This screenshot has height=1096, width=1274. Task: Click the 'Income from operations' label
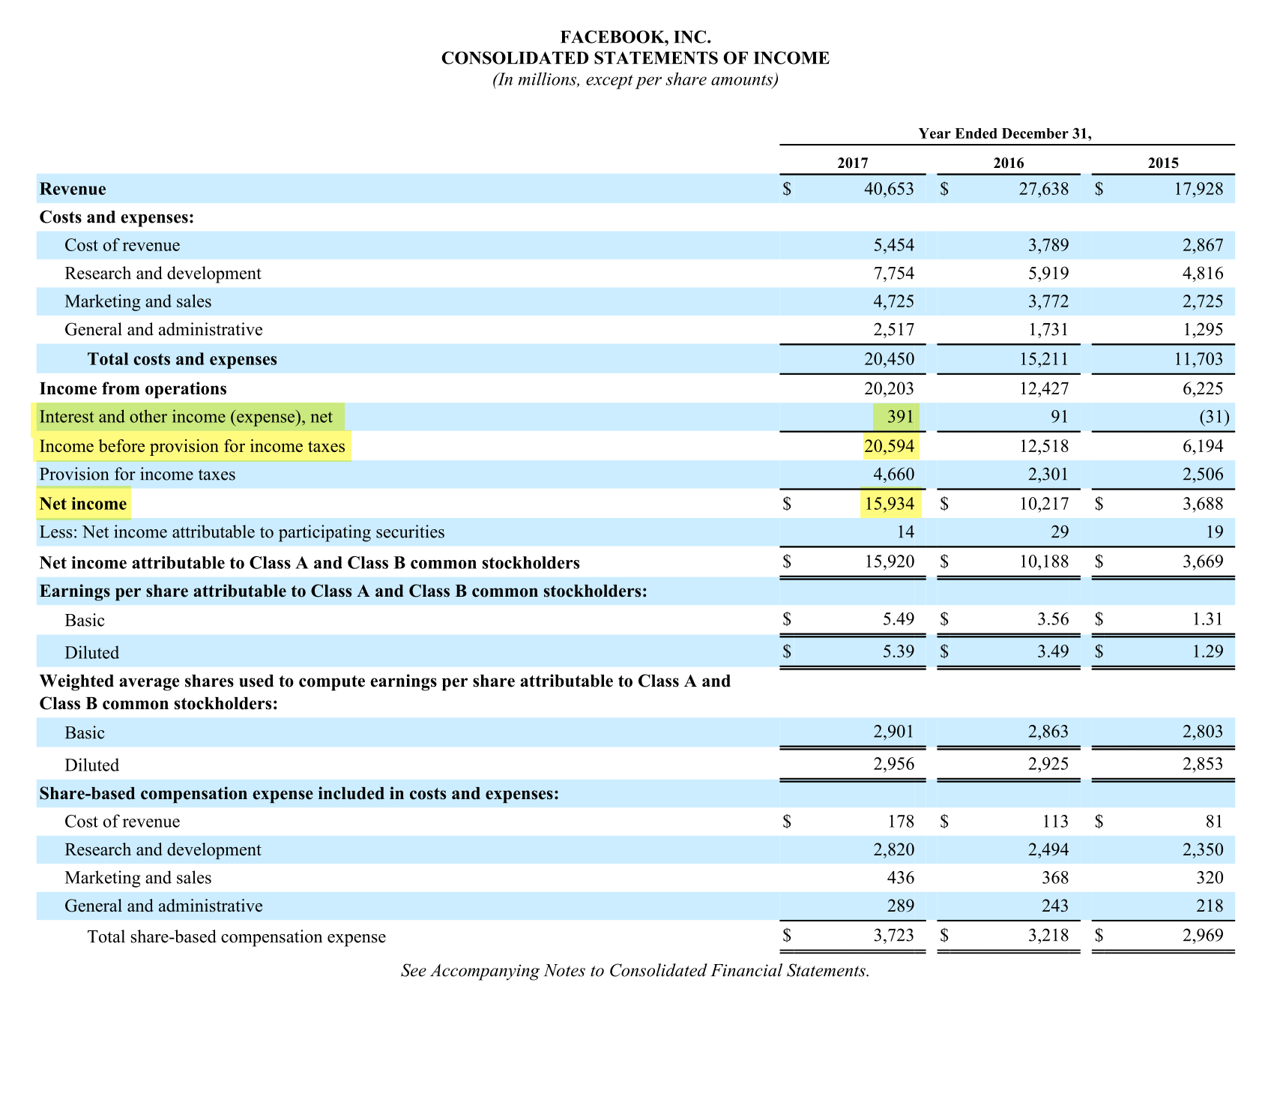pyautogui.click(x=133, y=388)
